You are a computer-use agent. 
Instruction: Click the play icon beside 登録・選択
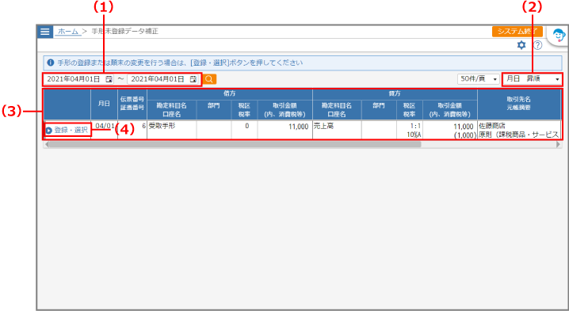[x=48, y=130]
